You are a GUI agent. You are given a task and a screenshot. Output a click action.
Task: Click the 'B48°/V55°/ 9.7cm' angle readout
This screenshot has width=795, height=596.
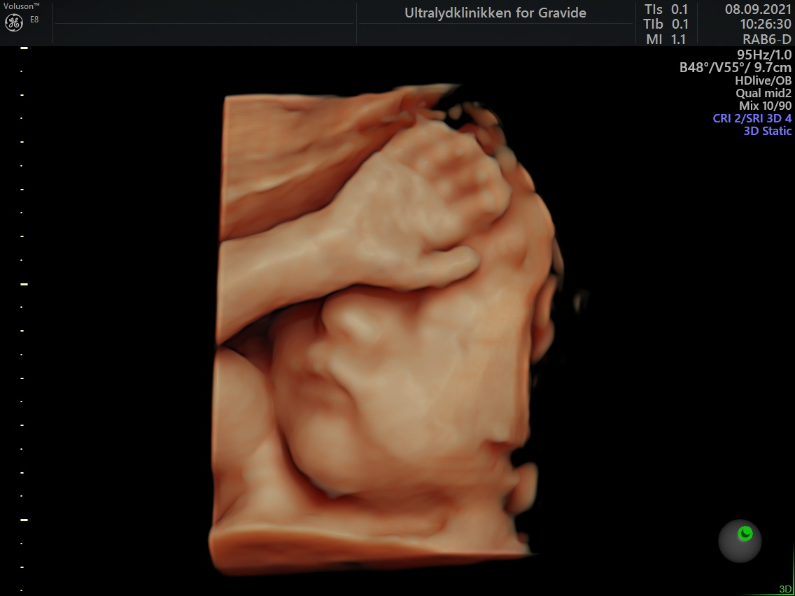tap(736, 67)
